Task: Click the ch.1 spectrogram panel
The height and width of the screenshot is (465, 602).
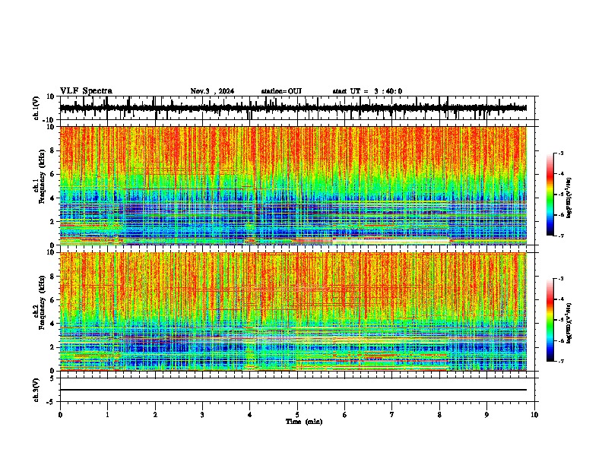Action: [x=293, y=185]
